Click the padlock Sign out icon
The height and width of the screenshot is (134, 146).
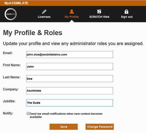click(x=126, y=11)
